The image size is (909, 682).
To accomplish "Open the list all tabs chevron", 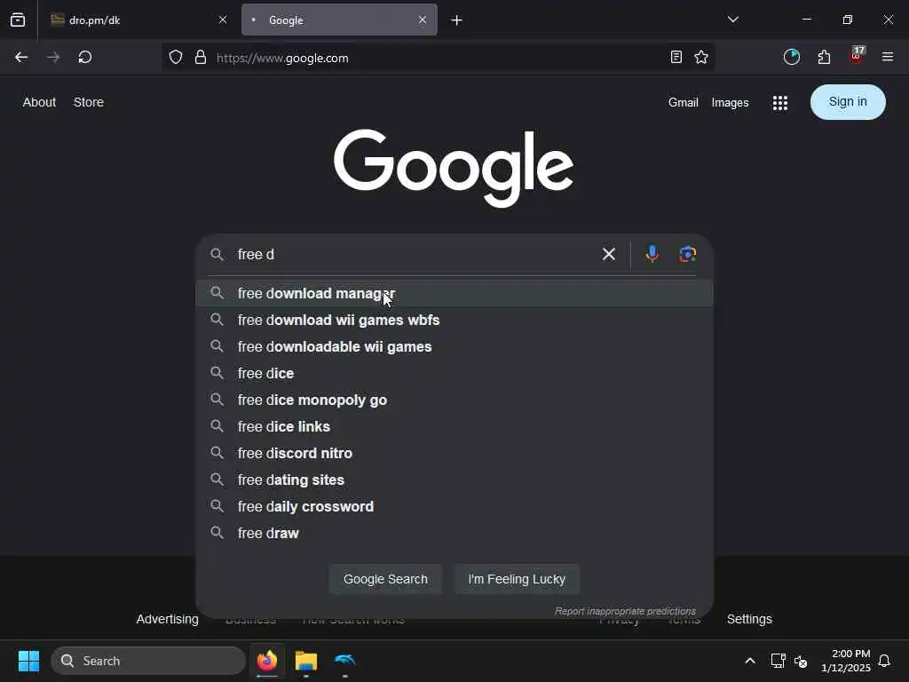I will (x=732, y=20).
